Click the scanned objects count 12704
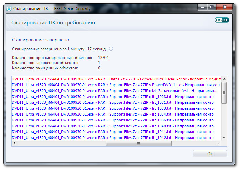This screenshot has width=239, height=169. point(103,58)
